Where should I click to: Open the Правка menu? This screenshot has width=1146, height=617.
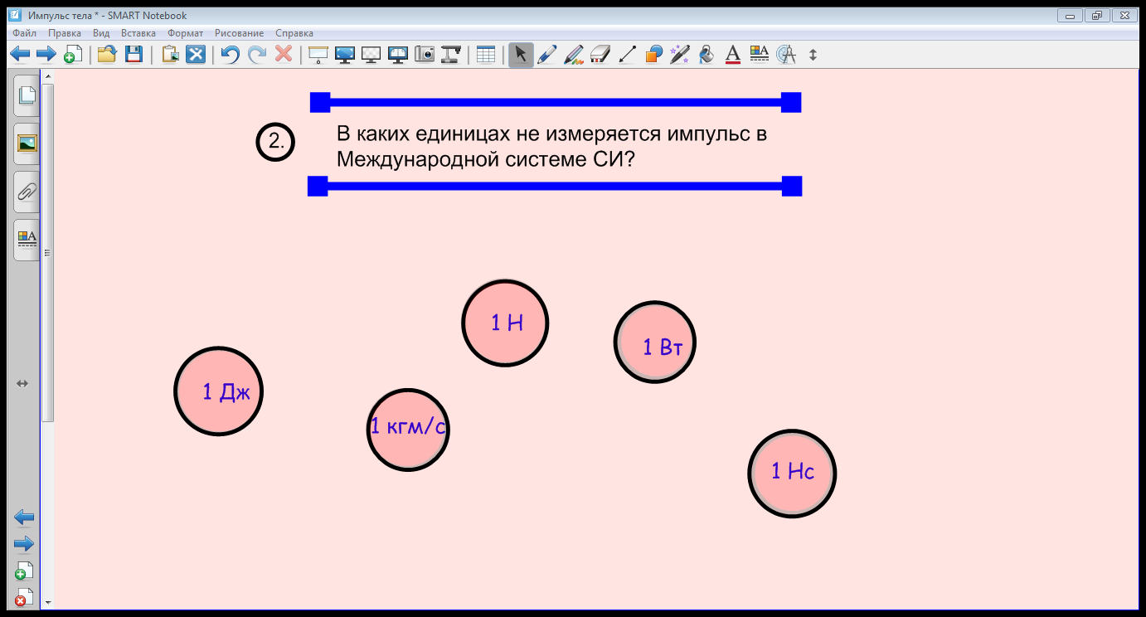65,33
